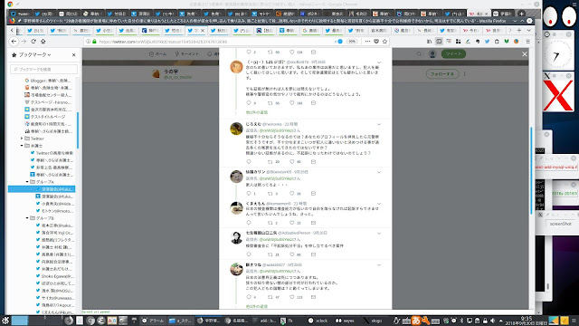The width and height of the screenshot is (579, 326).
Task: Toggle the あ input method indicator
Action: (416, 321)
